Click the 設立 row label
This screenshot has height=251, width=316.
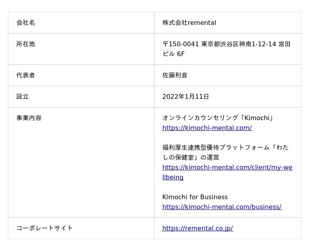23,96
